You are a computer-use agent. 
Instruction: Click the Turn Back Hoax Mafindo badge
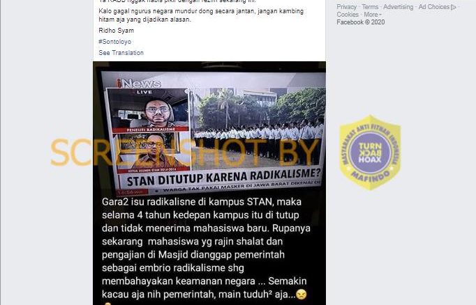coord(370,152)
